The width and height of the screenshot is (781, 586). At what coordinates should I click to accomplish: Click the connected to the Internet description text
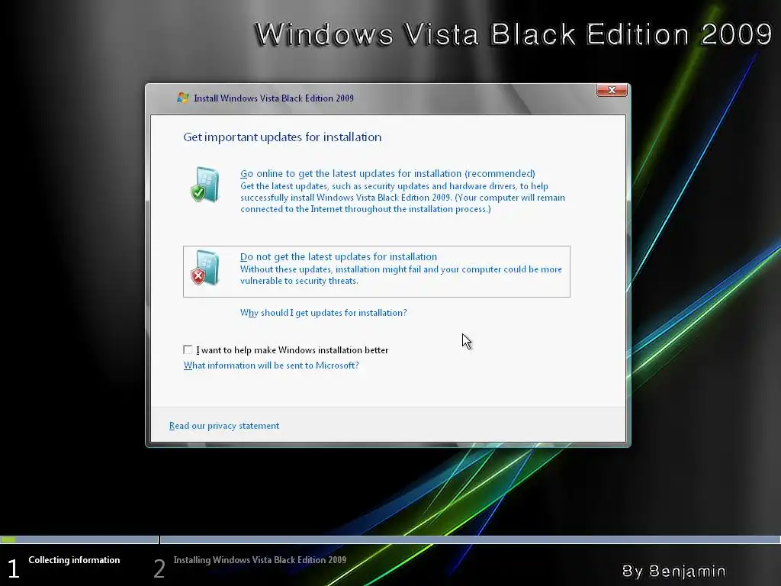pyautogui.click(x=365, y=209)
